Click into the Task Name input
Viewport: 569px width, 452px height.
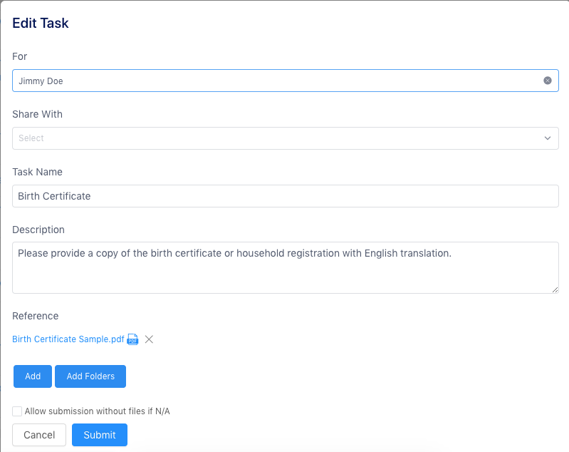[285, 196]
